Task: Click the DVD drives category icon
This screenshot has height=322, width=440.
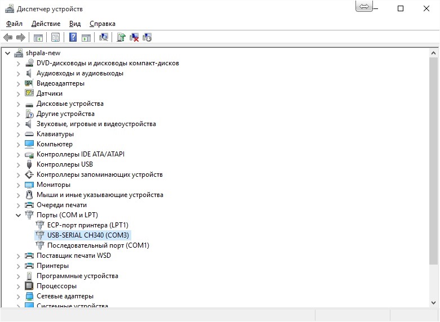Action: (x=29, y=63)
